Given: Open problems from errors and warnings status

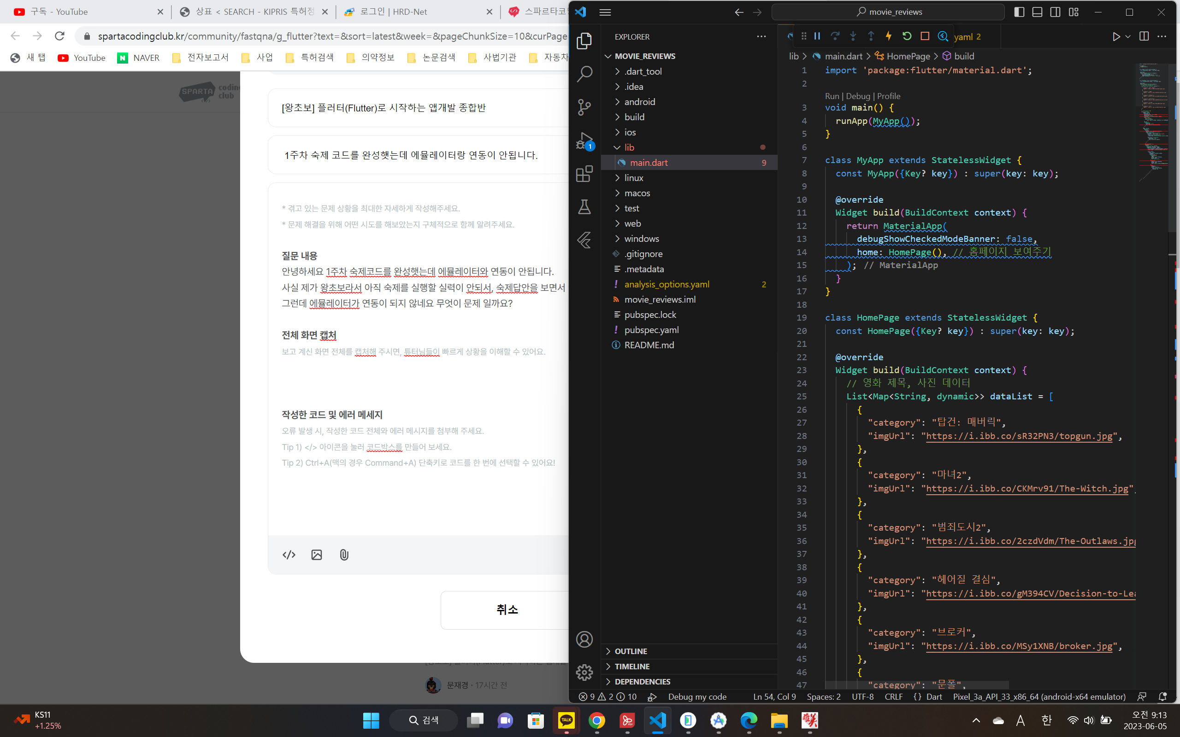Looking at the screenshot, I should click(608, 696).
